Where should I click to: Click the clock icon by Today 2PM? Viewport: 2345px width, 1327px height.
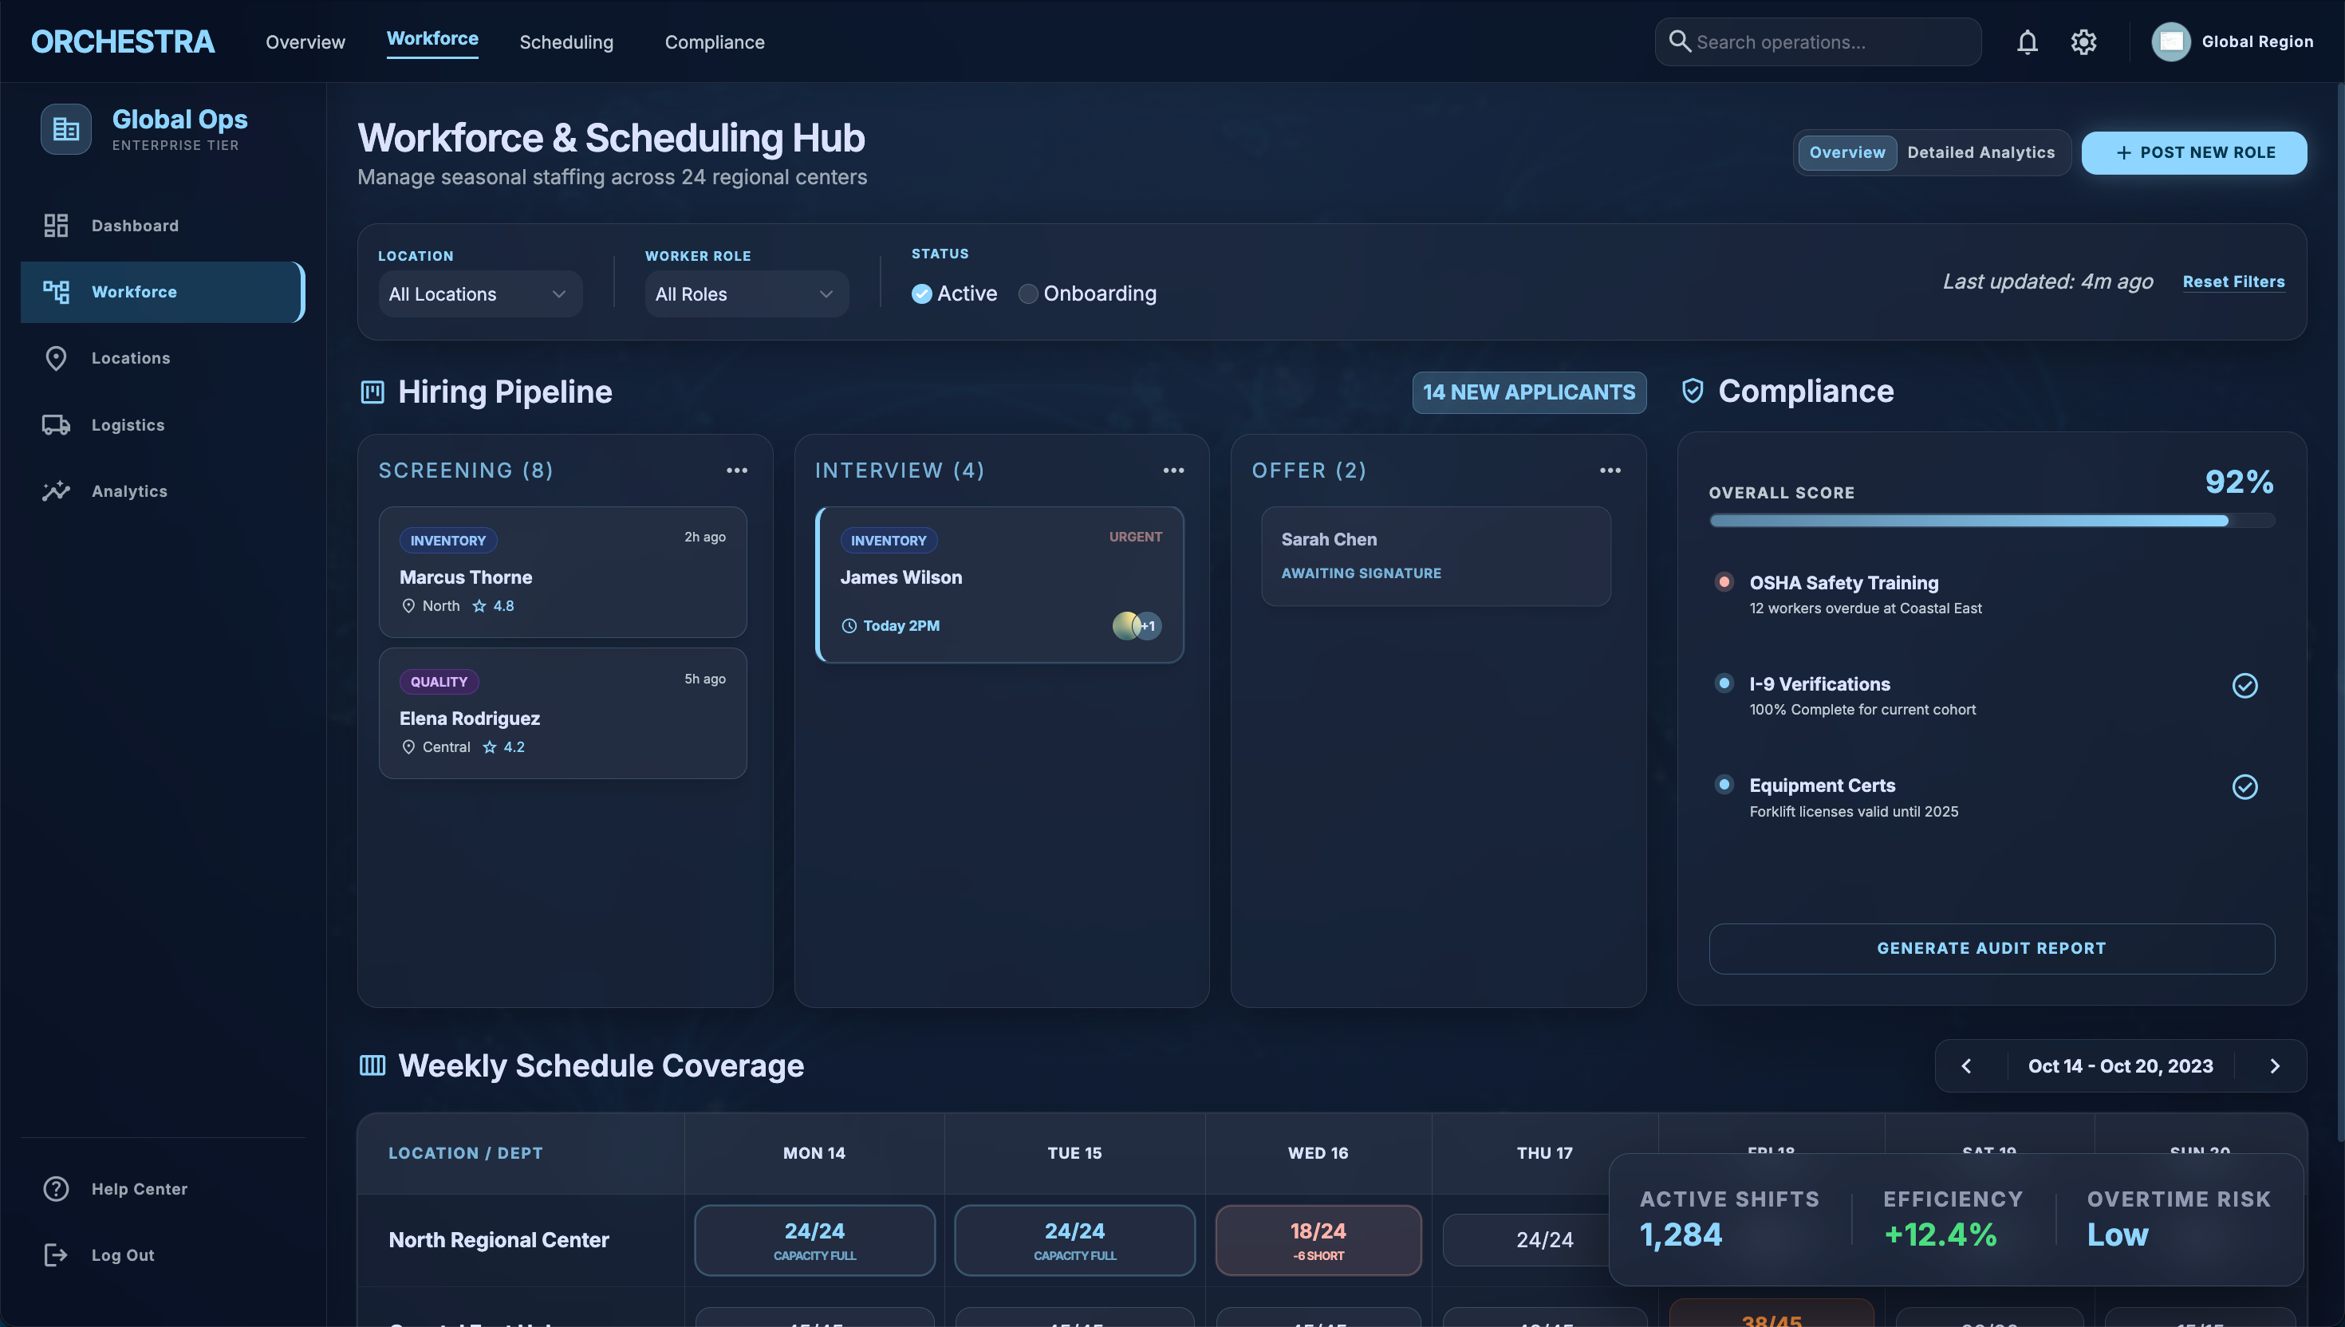point(849,626)
